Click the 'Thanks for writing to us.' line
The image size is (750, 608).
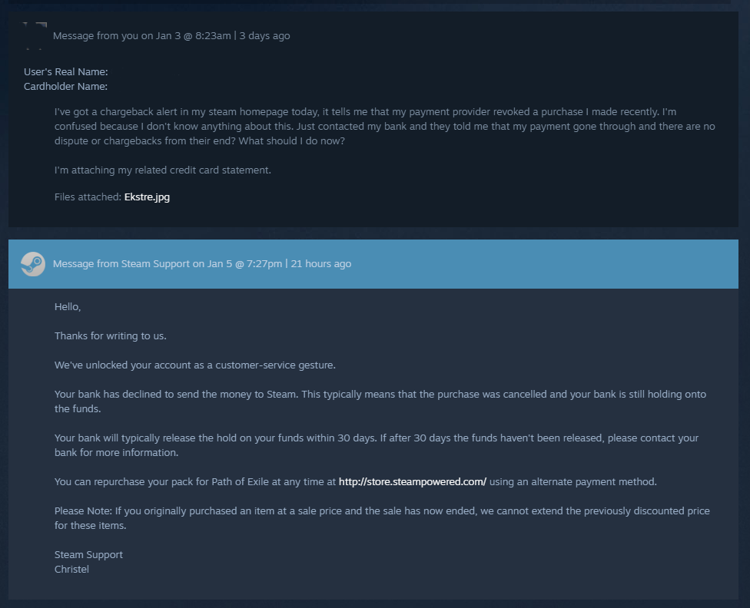pos(111,336)
